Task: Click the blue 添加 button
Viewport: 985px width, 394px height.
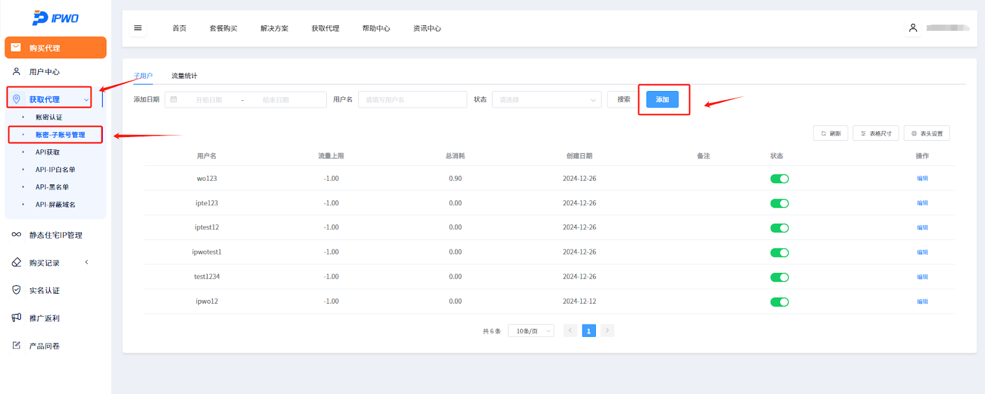Action: (x=662, y=100)
